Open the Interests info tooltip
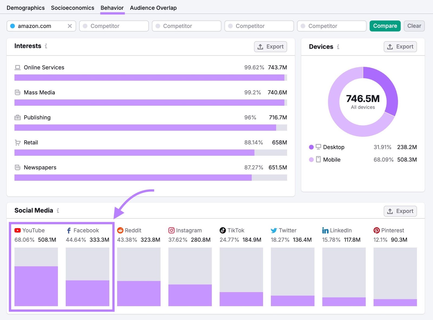 pyautogui.click(x=46, y=46)
